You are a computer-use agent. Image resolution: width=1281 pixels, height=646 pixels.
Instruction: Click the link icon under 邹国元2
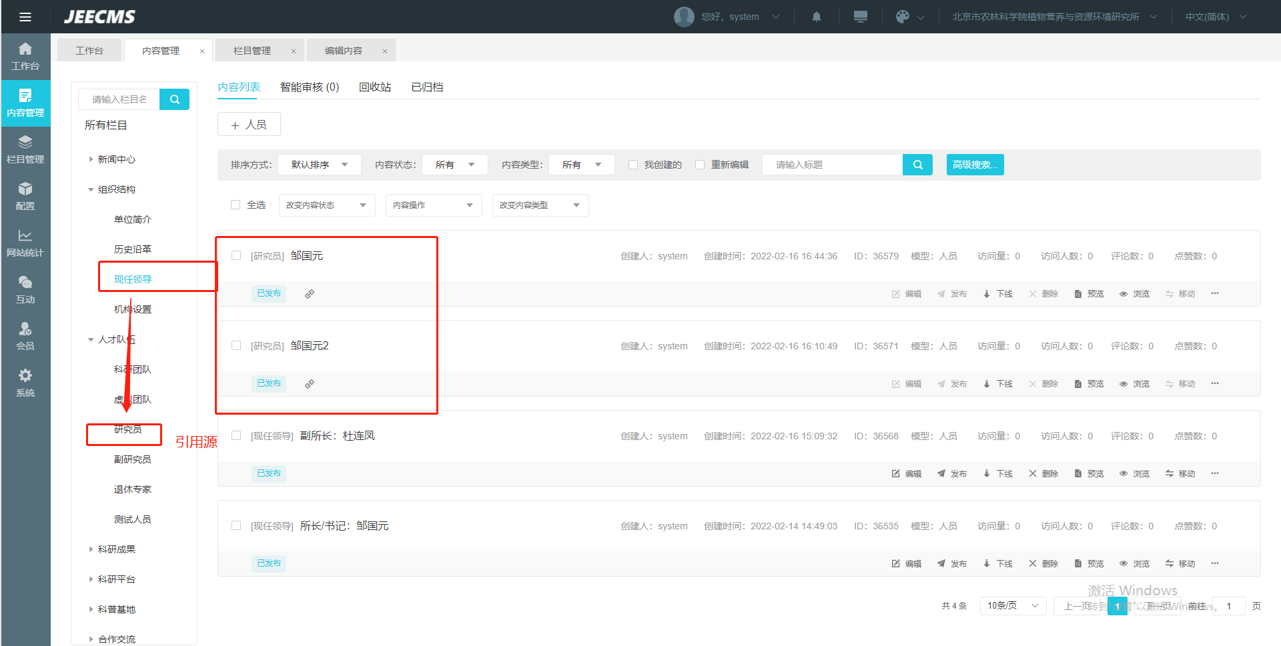coord(310,384)
